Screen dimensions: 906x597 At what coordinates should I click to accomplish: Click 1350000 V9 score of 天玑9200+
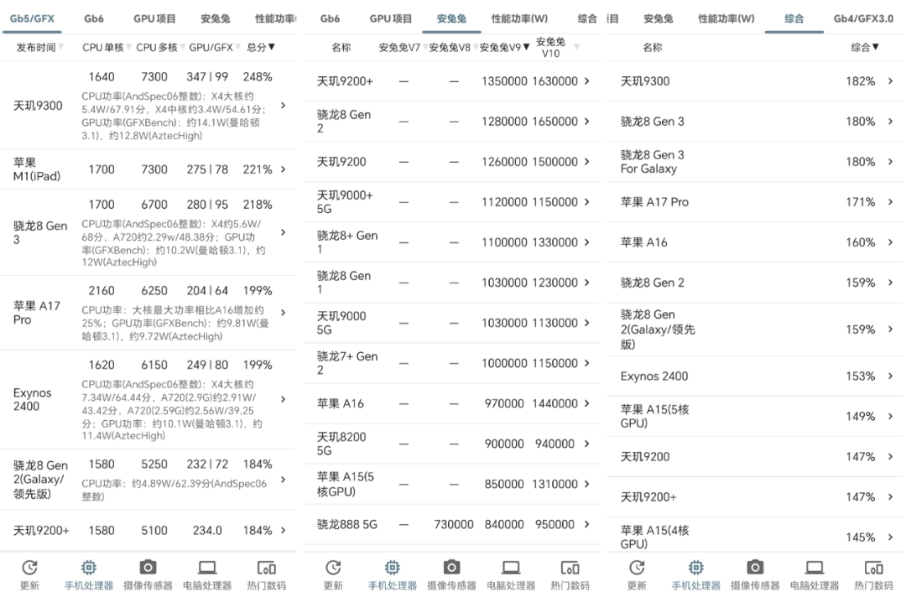tap(504, 81)
